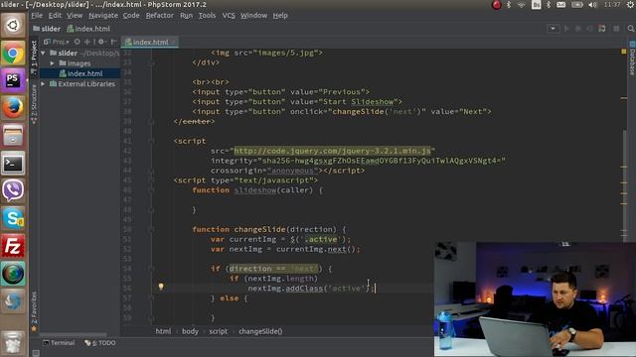The height and width of the screenshot is (357, 636).
Task: Open the VCS menu
Action: click(x=229, y=16)
